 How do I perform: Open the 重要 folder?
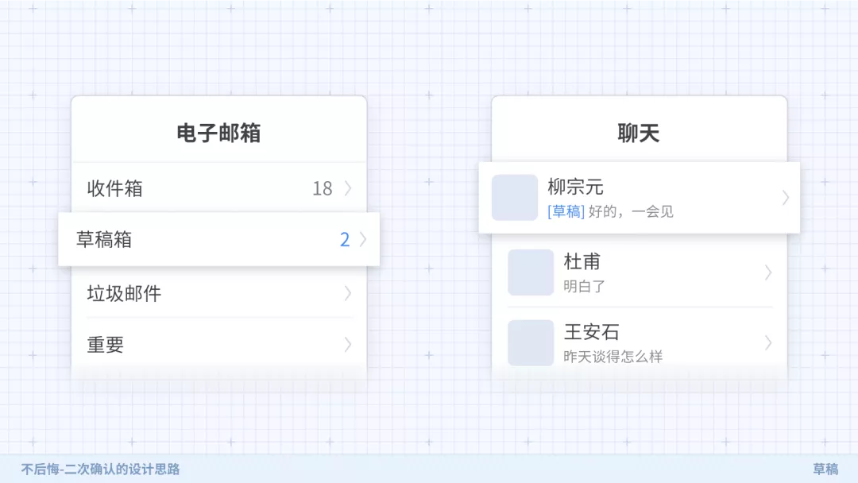tap(219, 344)
